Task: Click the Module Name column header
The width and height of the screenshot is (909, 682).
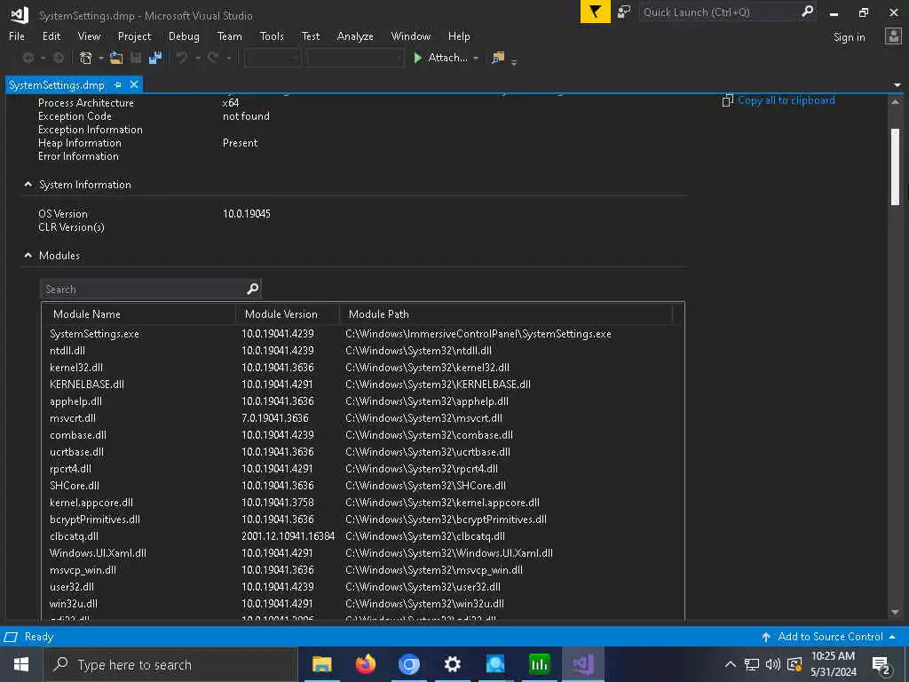Action: point(139,313)
